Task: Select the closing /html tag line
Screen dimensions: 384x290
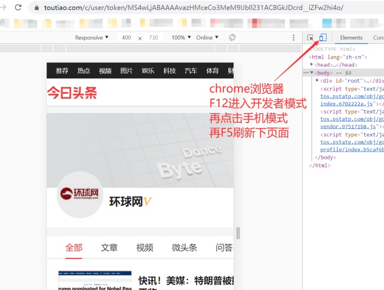Action: pos(319,165)
